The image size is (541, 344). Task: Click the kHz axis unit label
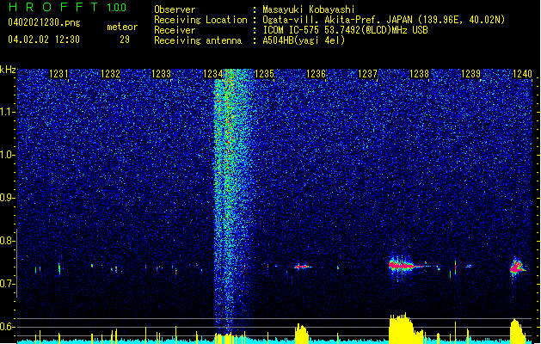click(x=8, y=70)
